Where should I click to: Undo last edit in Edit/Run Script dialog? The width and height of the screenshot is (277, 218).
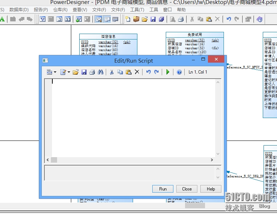(x=148, y=72)
